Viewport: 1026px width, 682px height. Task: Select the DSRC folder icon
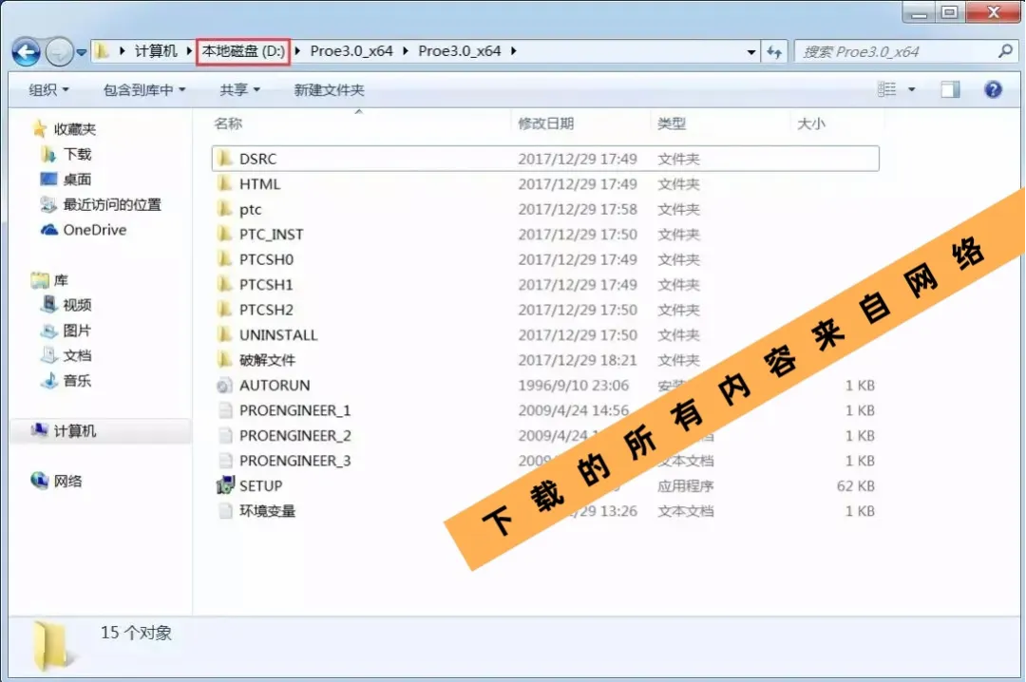tap(225, 159)
